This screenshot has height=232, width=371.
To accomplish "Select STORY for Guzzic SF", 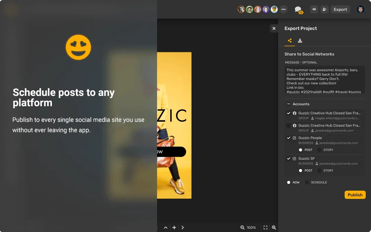I will [319, 170].
